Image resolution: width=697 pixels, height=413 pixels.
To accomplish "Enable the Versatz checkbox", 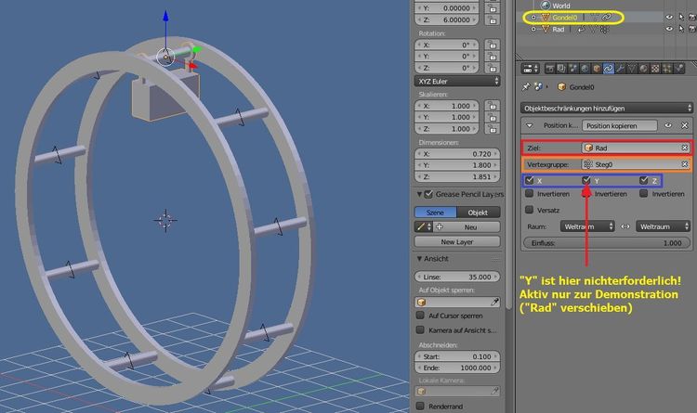I will click(529, 210).
